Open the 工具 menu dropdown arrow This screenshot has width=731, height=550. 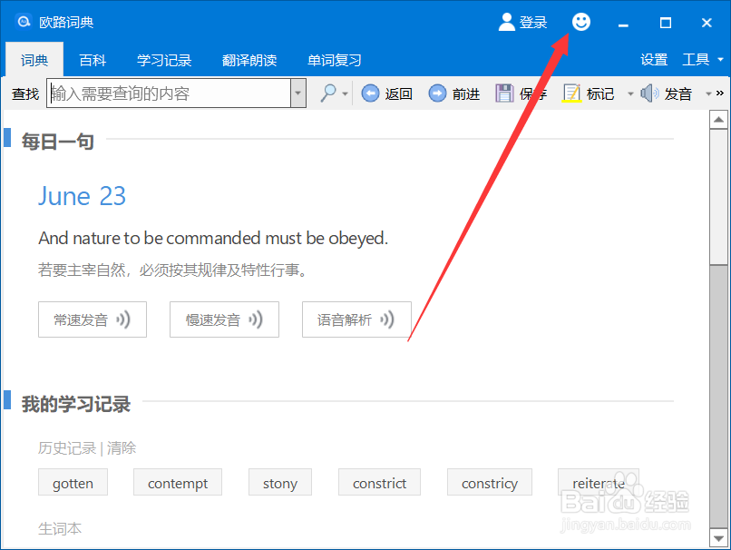tap(720, 60)
